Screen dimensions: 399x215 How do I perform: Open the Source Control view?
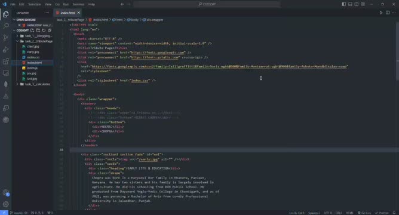[x=5, y=38]
